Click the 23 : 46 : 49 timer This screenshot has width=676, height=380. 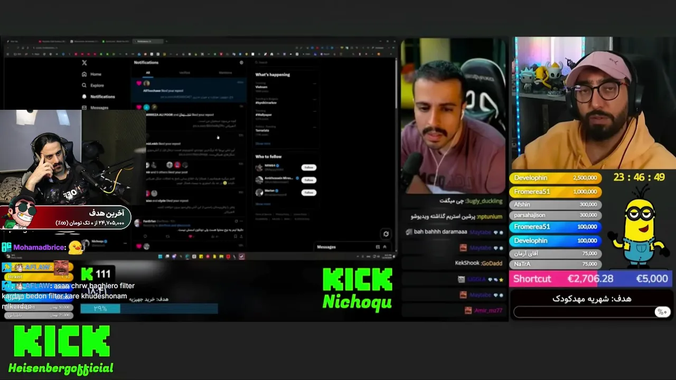(639, 177)
